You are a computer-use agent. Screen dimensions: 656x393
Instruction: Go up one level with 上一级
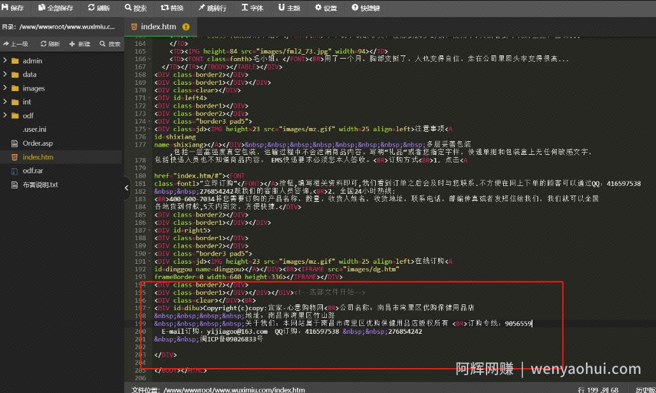[15, 43]
